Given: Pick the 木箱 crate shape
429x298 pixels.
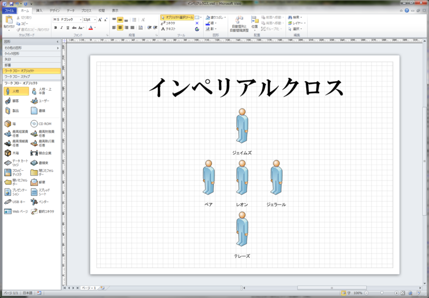Looking at the screenshot, I should tap(12, 153).
